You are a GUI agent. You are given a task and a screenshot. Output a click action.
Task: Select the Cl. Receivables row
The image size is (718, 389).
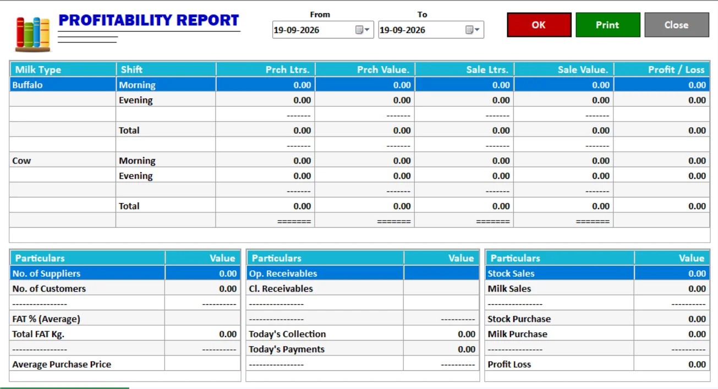(x=363, y=288)
